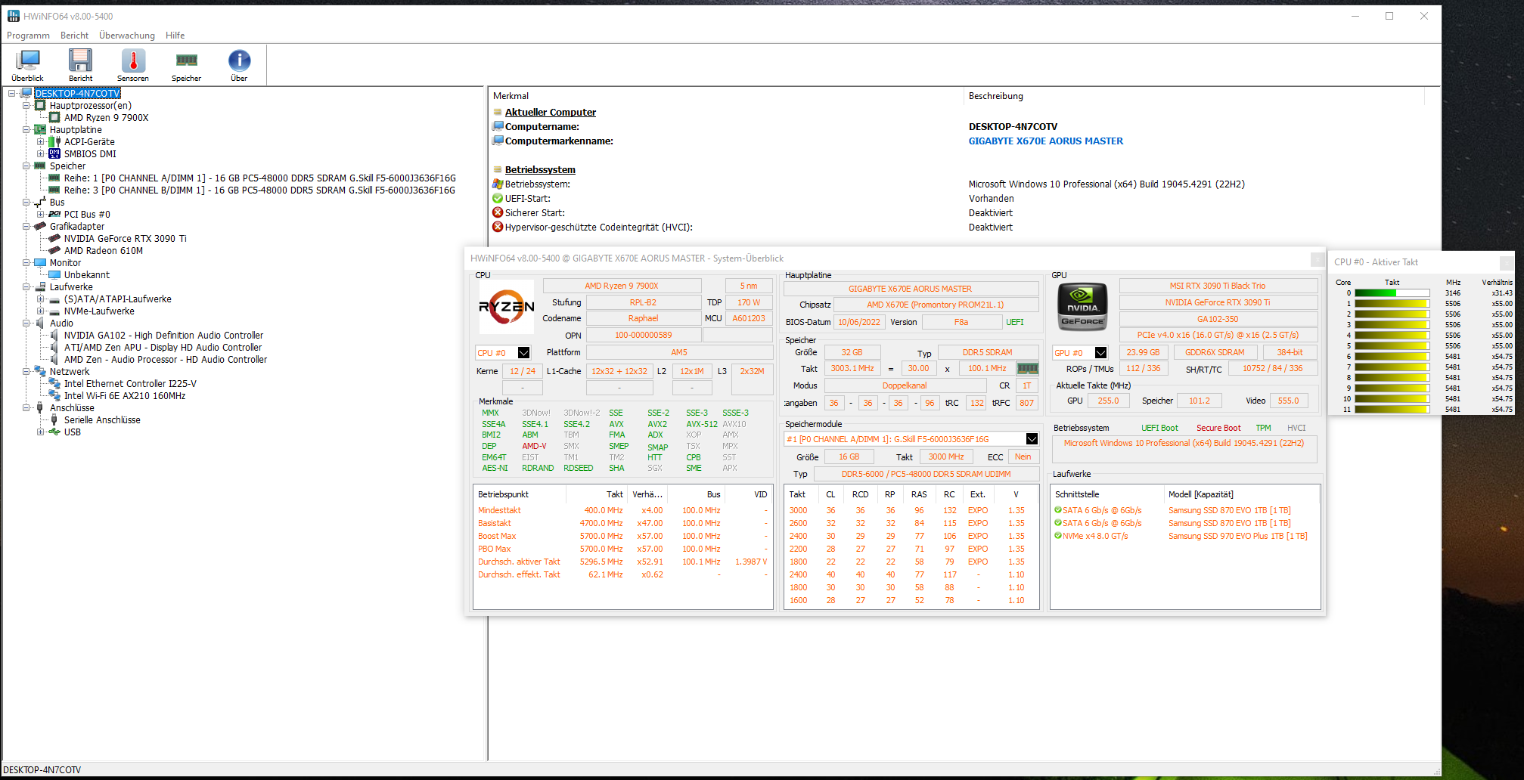Screen dimensions: 1524x780
Task: Open the Überblick system summary toolbar icon
Action: point(28,65)
